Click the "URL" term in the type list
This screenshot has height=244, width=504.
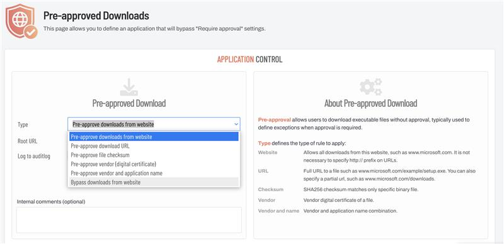tap(263, 171)
